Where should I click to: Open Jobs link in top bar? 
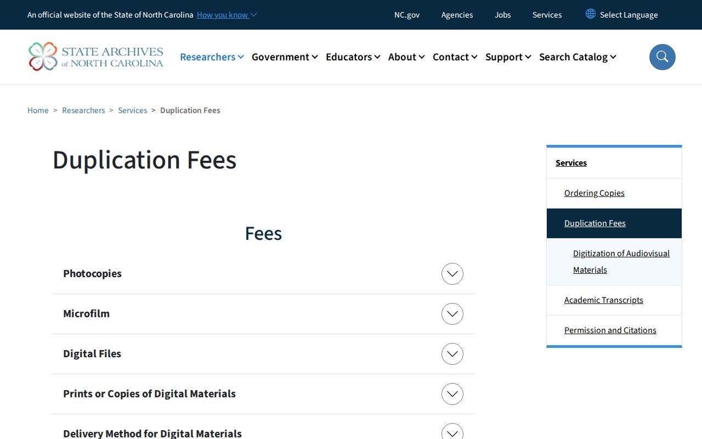503,15
